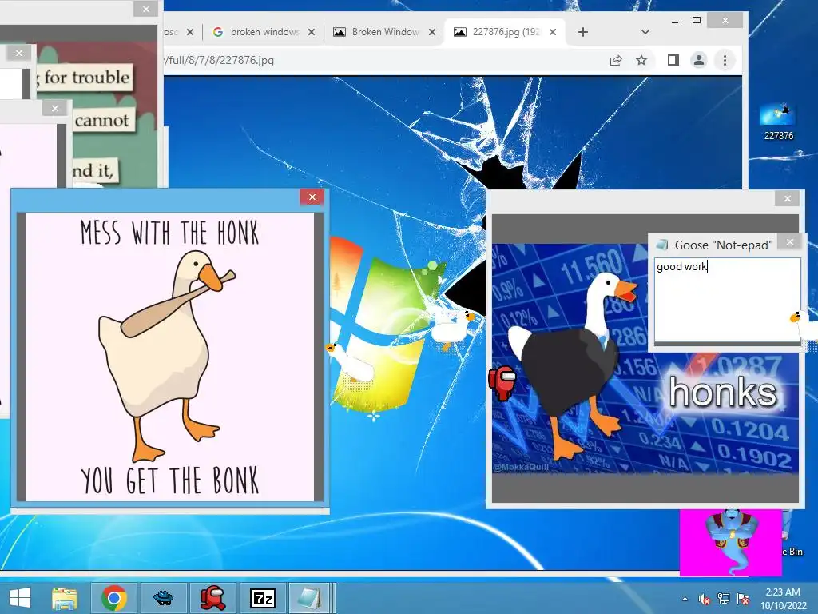This screenshot has height=614, width=818.
Task: Open File Explorer from the taskbar
Action: (65, 598)
